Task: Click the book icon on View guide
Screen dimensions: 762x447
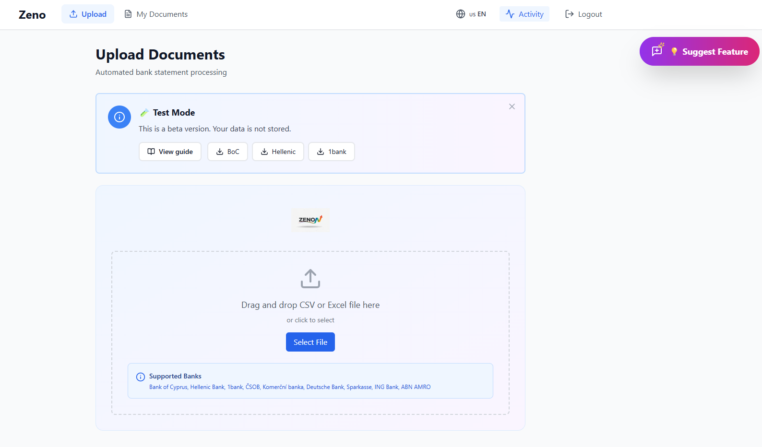Action: pos(151,152)
